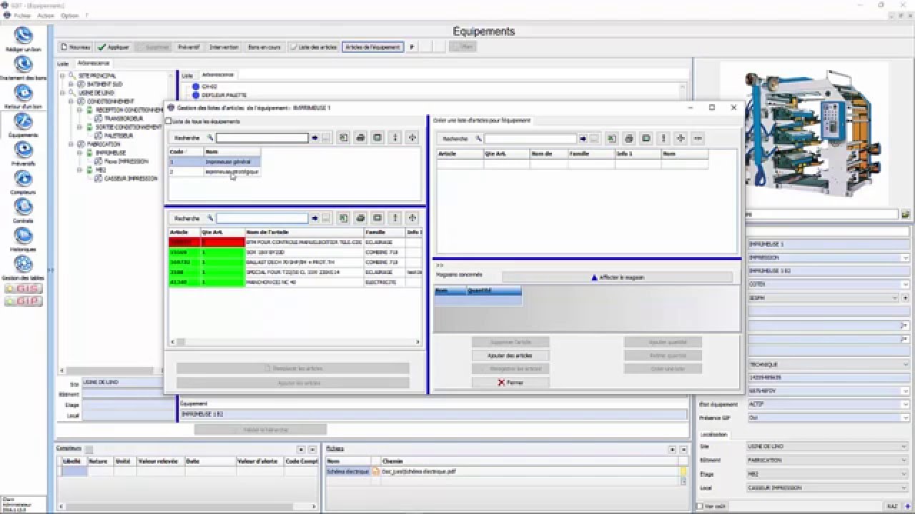Viewport: 915px width, 514px height.
Task: Switch to left Liste tab above tree
Action: 63,63
